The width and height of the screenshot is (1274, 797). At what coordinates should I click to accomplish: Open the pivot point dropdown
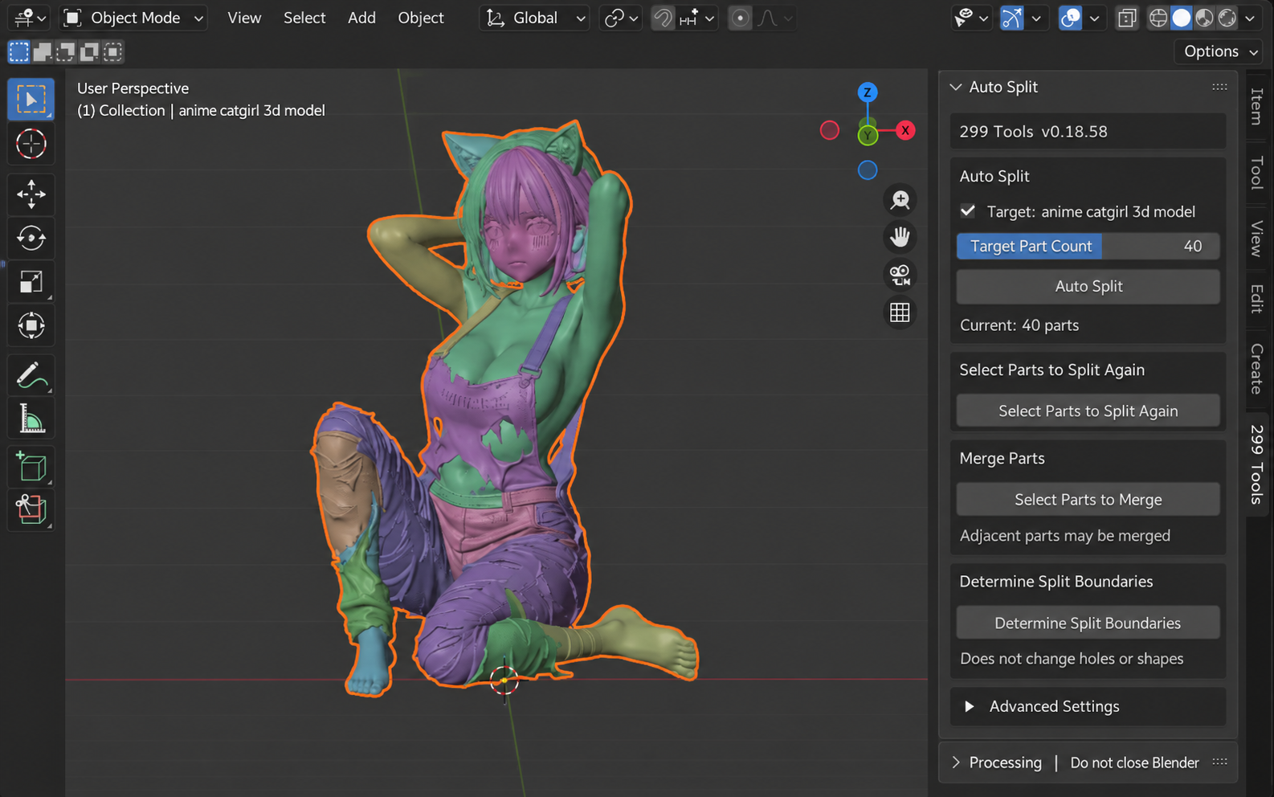point(621,18)
